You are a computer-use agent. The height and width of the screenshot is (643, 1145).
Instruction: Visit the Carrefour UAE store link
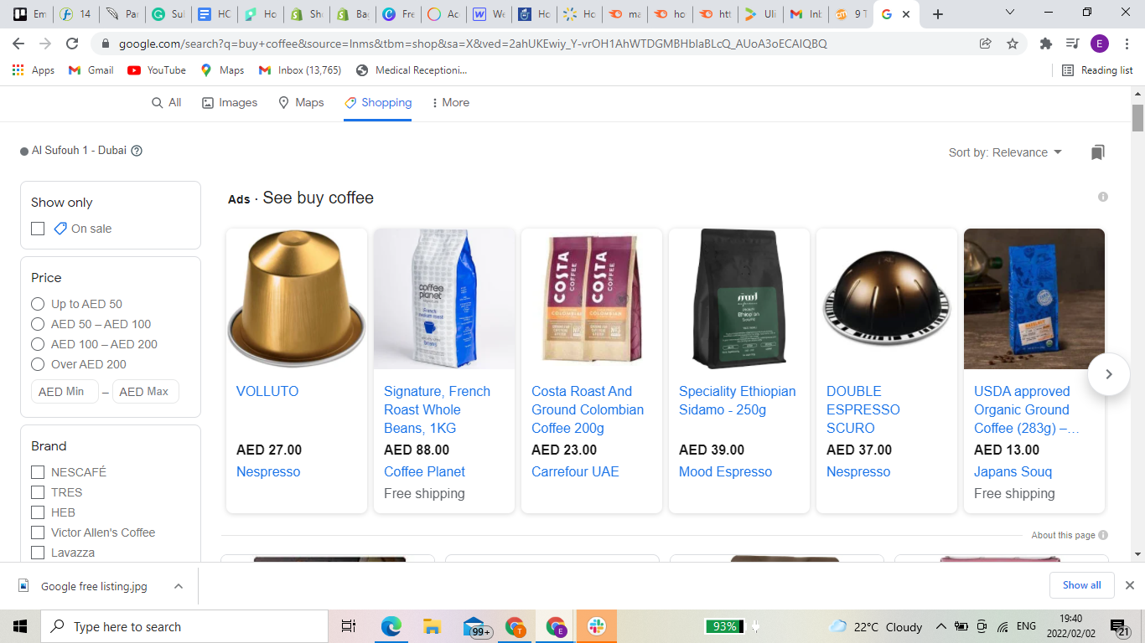tap(575, 471)
